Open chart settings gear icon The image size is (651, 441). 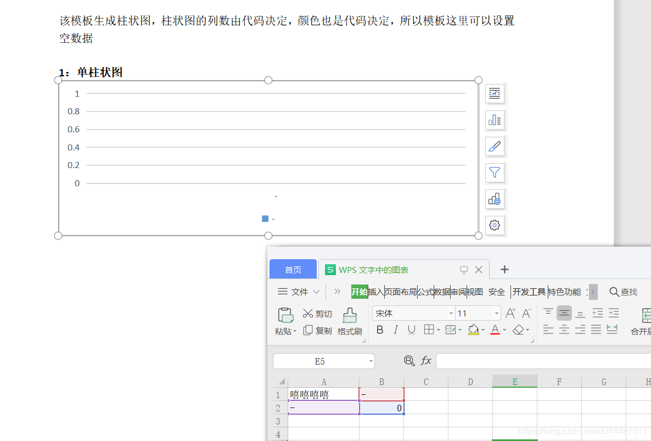495,226
